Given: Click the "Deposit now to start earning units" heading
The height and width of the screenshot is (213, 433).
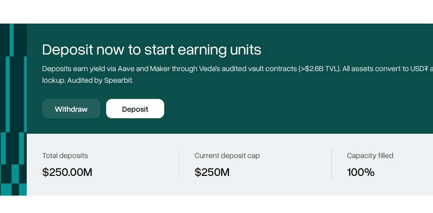Looking at the screenshot, I should pyautogui.click(x=151, y=50).
